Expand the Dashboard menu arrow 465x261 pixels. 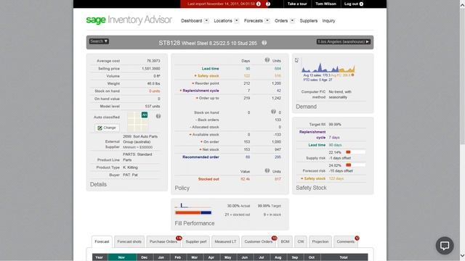(206, 21)
